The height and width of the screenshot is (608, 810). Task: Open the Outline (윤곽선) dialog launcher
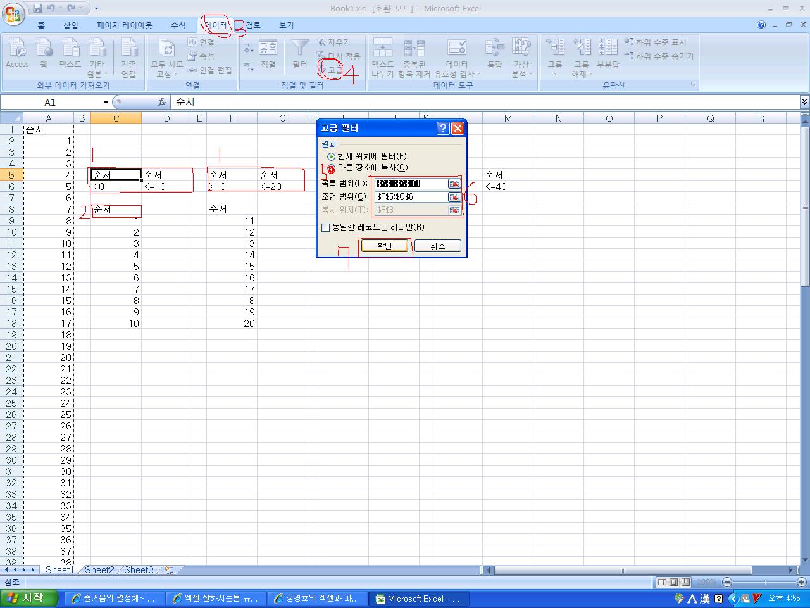[694, 85]
